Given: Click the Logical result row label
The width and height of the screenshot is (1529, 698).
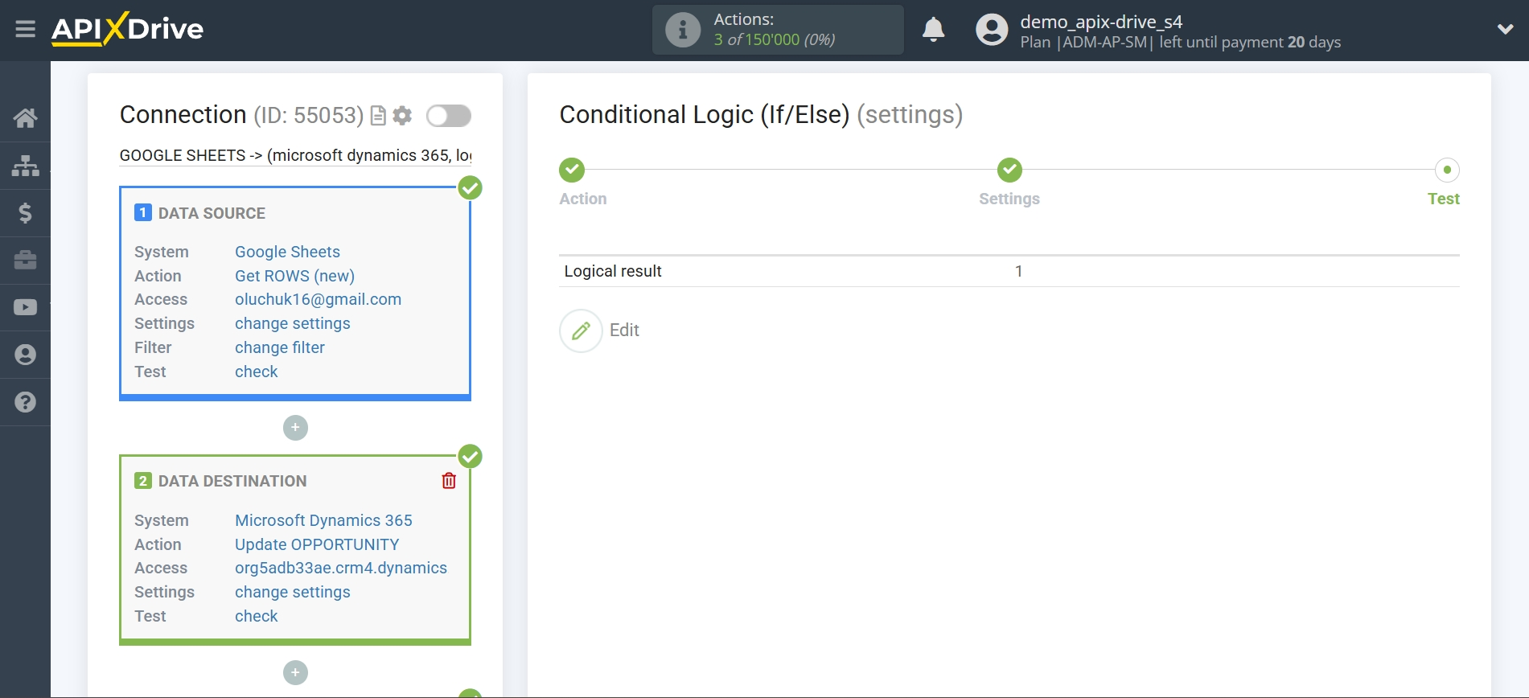Looking at the screenshot, I should point(613,271).
